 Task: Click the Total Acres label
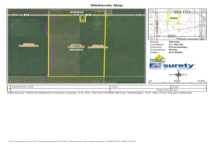pyautogui.click(x=163, y=90)
